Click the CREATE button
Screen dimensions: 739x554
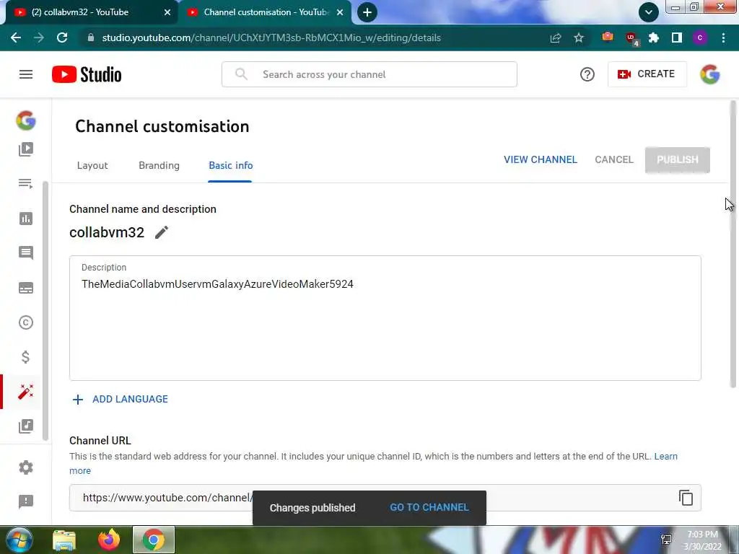pos(647,74)
